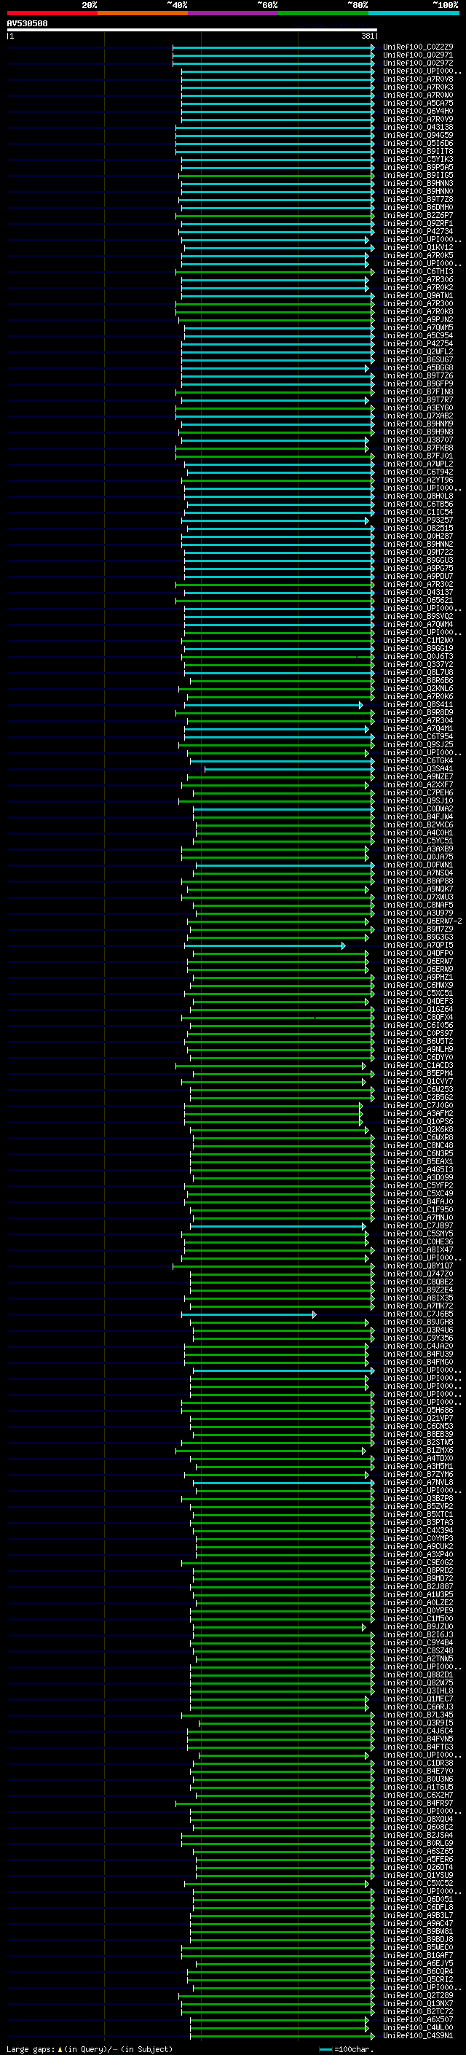Select label UniRef100_Q9SJ10
The image size is (466, 2055).
(x=417, y=800)
